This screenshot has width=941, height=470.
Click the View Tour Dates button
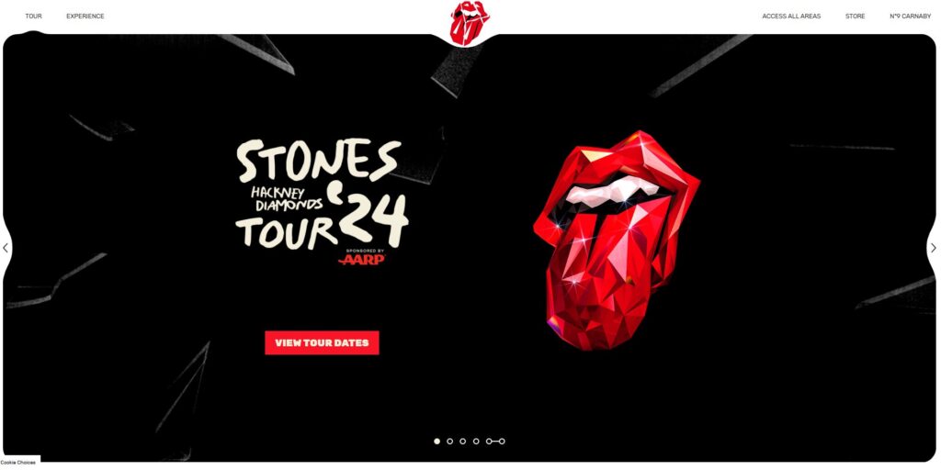[x=322, y=343]
